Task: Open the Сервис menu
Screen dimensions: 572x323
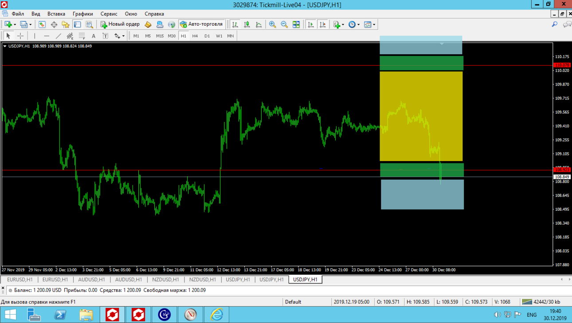Action: click(109, 14)
